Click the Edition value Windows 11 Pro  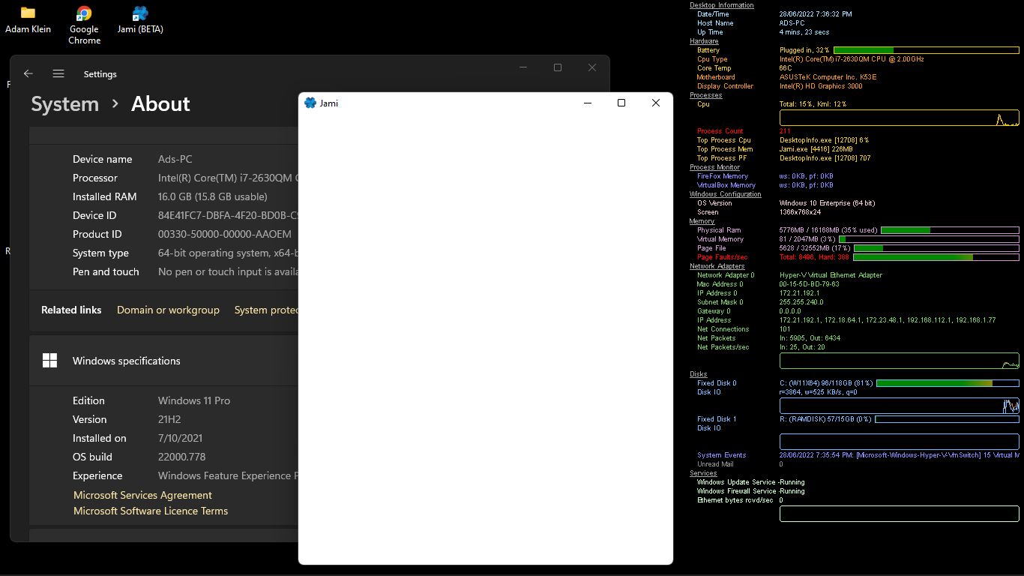point(193,400)
